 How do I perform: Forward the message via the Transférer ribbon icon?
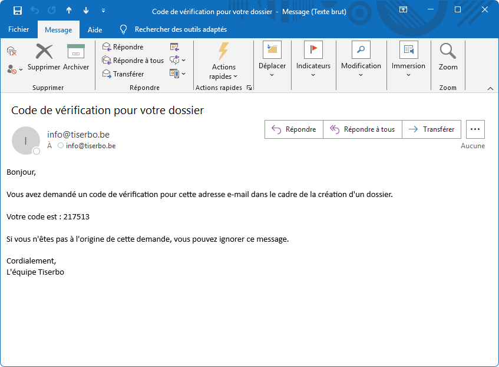[108, 73]
